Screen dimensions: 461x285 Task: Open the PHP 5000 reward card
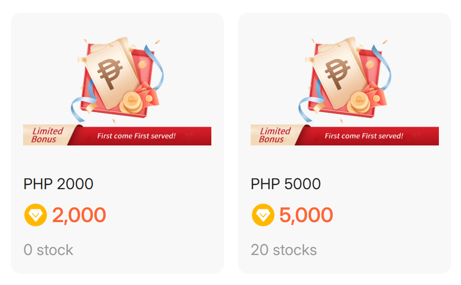[345, 142]
